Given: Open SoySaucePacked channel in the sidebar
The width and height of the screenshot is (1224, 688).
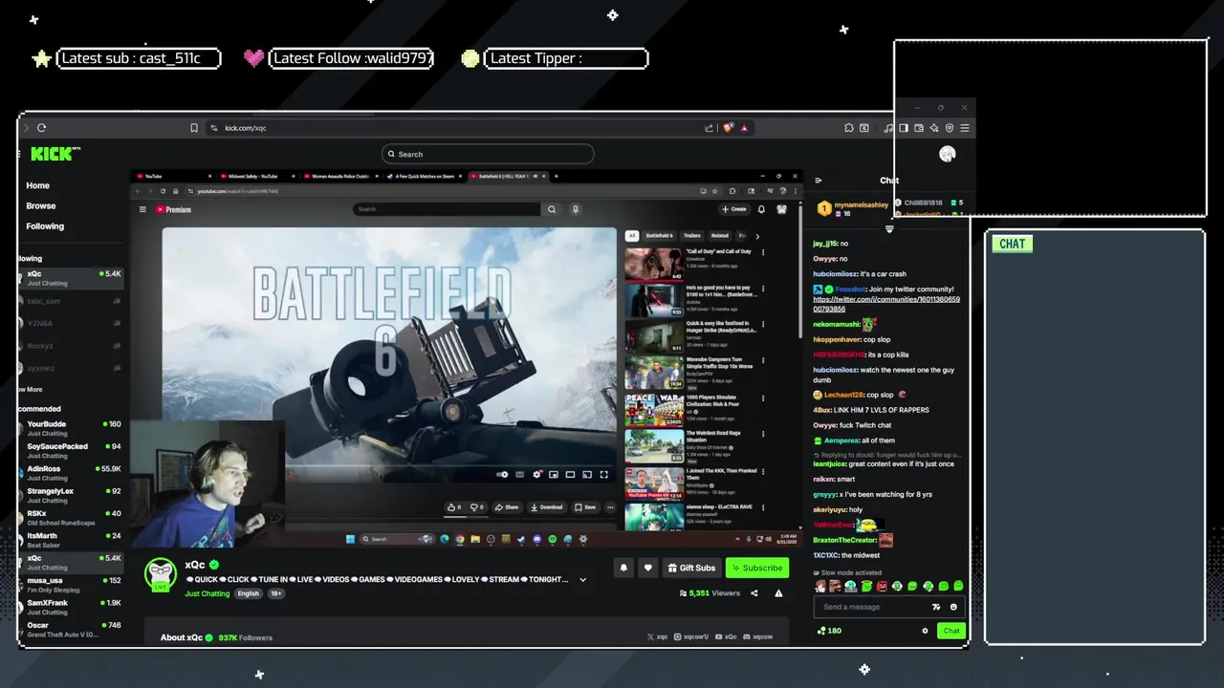Looking at the screenshot, I should tap(70, 450).
